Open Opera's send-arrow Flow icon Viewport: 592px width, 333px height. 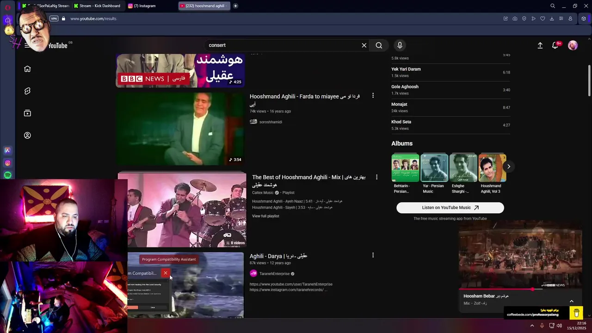click(x=533, y=18)
